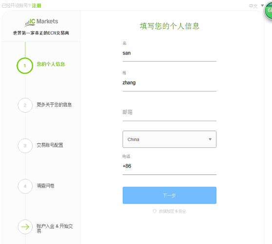Focus the surname field with zhang

click(170, 83)
